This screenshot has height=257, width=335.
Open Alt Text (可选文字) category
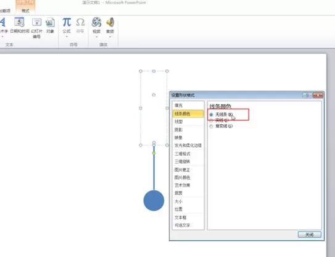188,225
